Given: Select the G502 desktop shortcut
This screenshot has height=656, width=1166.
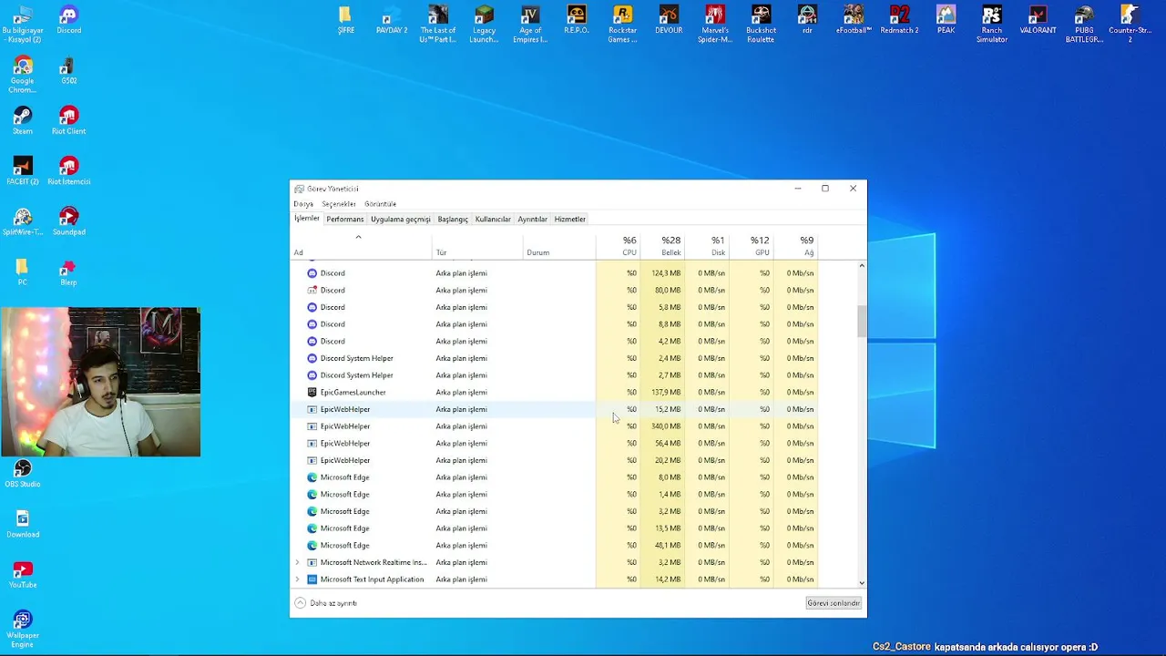Looking at the screenshot, I should coord(68,71).
